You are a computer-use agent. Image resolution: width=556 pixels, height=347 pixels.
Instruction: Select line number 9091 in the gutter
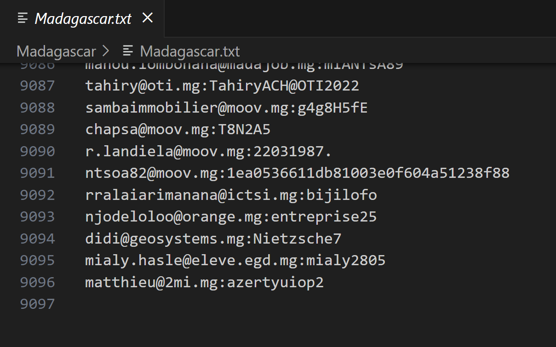tap(37, 173)
